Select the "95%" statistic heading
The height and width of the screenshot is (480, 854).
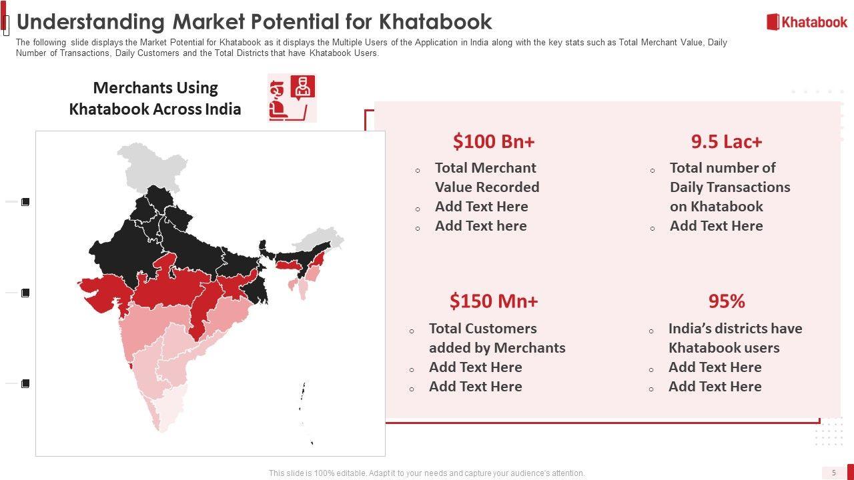coord(727,301)
